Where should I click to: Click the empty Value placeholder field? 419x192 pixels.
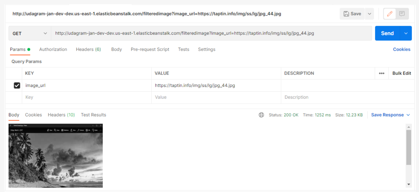coord(216,97)
